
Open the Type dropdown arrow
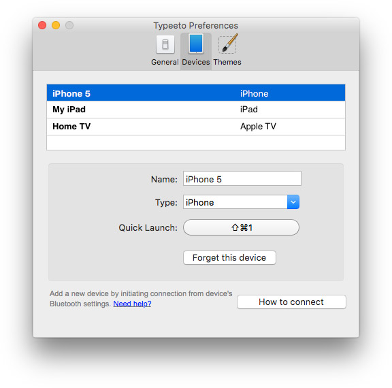point(293,202)
